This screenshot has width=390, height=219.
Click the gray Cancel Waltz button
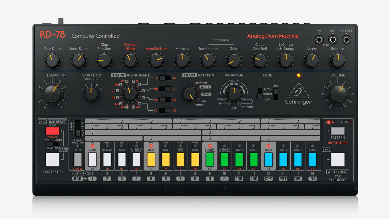point(78,159)
